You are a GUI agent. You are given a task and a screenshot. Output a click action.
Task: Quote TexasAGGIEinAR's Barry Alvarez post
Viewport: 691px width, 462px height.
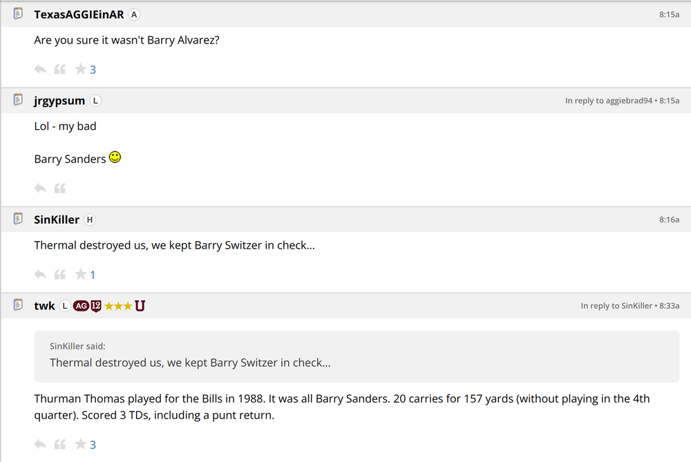pyautogui.click(x=60, y=69)
